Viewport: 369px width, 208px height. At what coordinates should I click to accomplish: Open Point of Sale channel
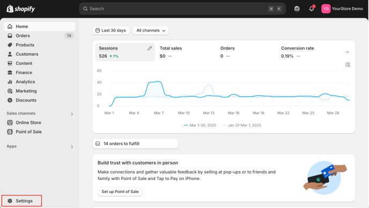[x=40, y=132]
